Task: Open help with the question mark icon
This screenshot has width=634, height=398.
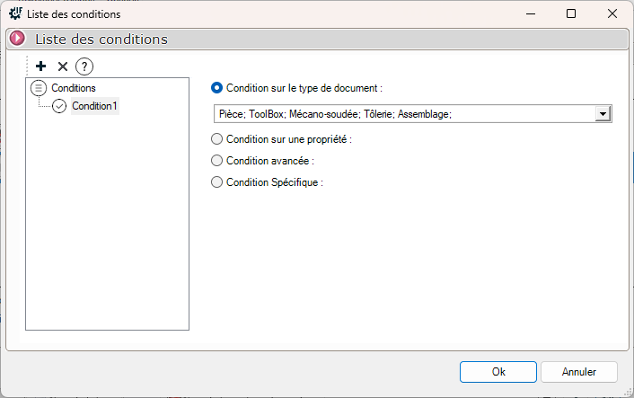Action: (x=84, y=66)
